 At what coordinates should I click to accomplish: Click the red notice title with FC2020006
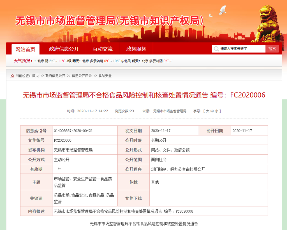[144, 95]
